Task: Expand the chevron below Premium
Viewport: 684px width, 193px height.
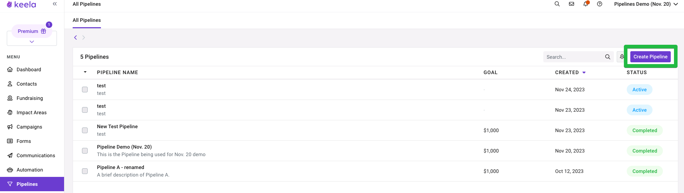Action: tap(32, 42)
